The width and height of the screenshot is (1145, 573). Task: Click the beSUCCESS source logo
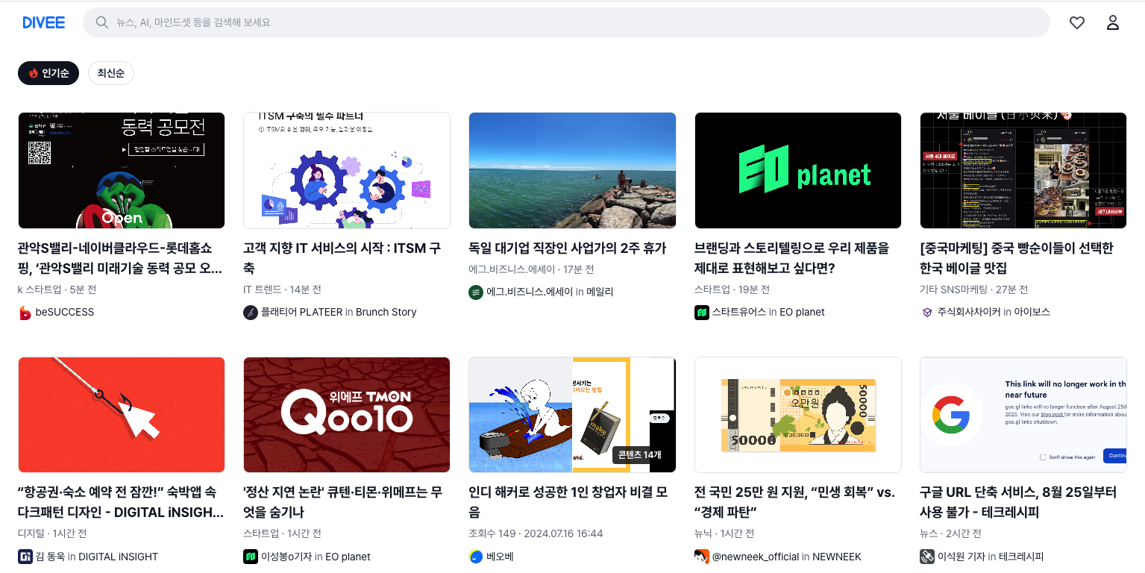pyautogui.click(x=25, y=313)
